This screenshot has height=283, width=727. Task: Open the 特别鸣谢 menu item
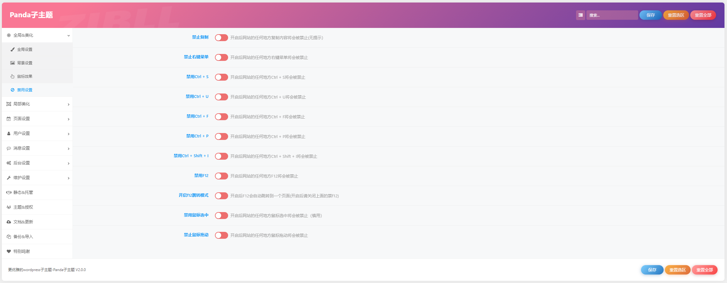(x=37, y=252)
